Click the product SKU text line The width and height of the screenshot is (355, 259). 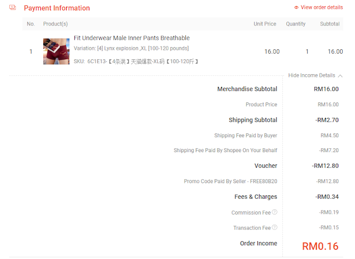[136, 61]
